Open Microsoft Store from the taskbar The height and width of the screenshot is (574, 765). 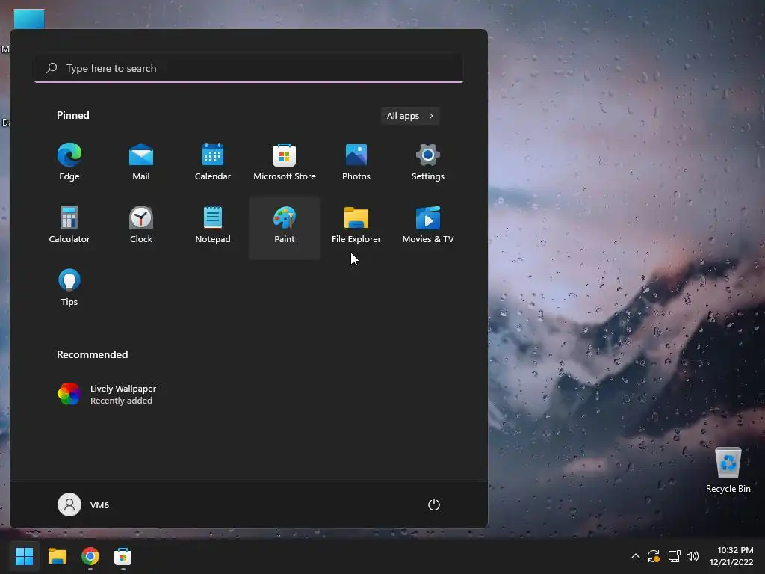[123, 556]
